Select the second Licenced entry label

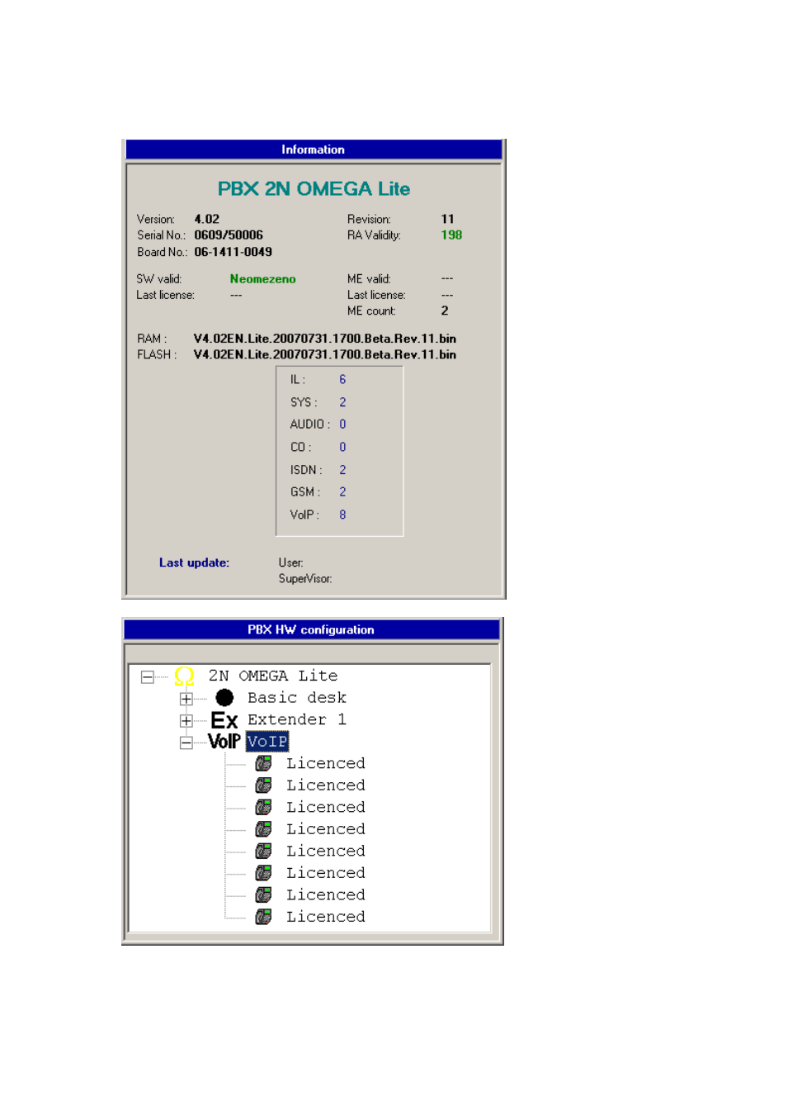tap(326, 785)
